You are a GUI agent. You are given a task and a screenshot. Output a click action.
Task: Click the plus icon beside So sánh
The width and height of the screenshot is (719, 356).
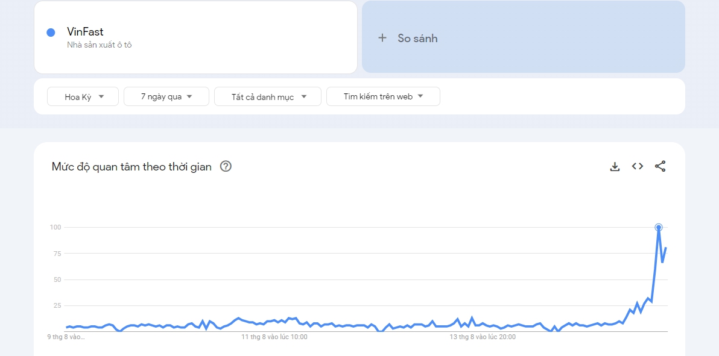click(x=382, y=38)
